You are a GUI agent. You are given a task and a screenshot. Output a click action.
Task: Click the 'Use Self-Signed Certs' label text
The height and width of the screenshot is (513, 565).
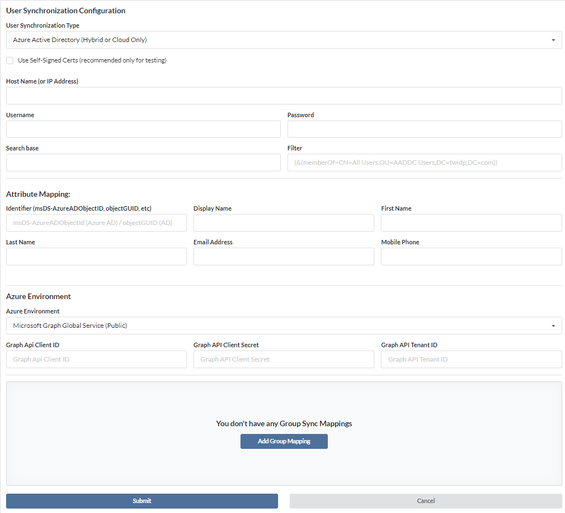pyautogui.click(x=92, y=60)
